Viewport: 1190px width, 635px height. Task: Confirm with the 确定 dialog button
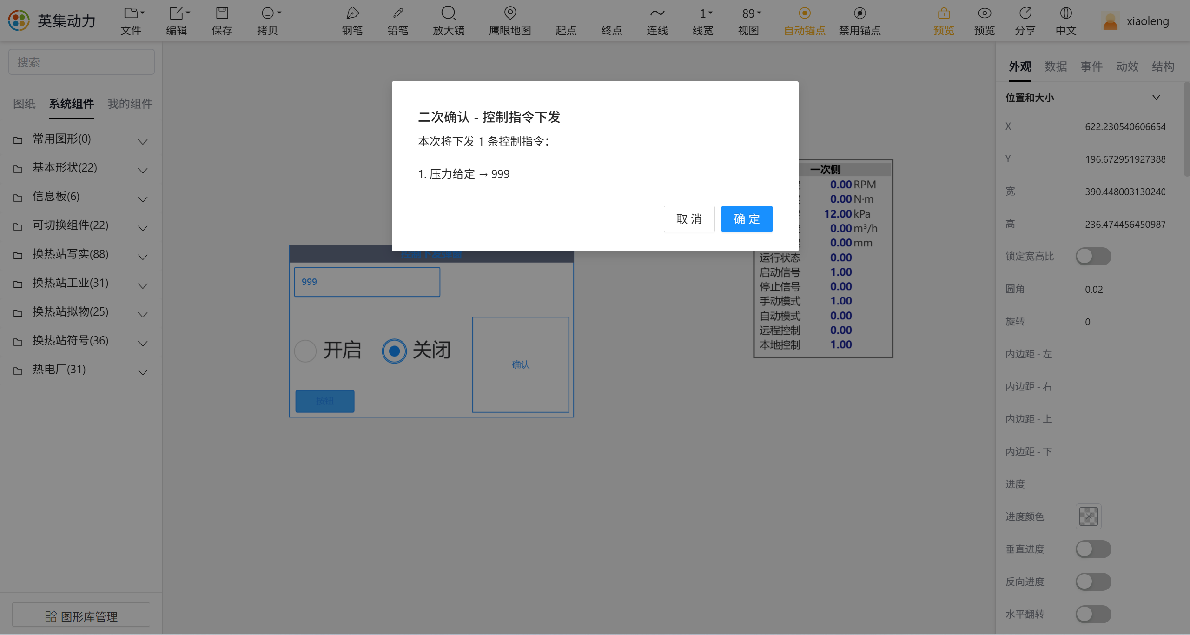pos(747,219)
